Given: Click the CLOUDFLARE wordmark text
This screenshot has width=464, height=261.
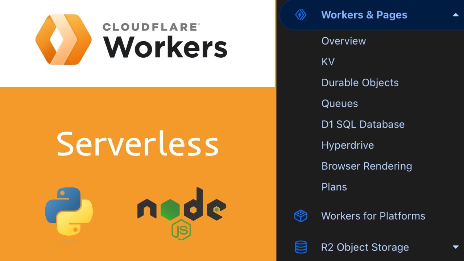Looking at the screenshot, I should [x=151, y=27].
